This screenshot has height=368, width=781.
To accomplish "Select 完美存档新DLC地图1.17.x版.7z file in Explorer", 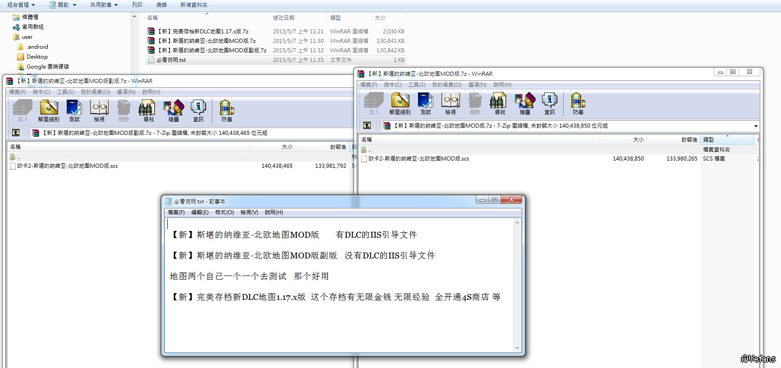I will pyautogui.click(x=202, y=32).
